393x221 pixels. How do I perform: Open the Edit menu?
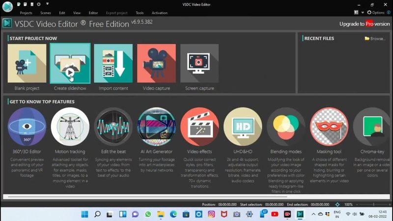click(x=62, y=13)
